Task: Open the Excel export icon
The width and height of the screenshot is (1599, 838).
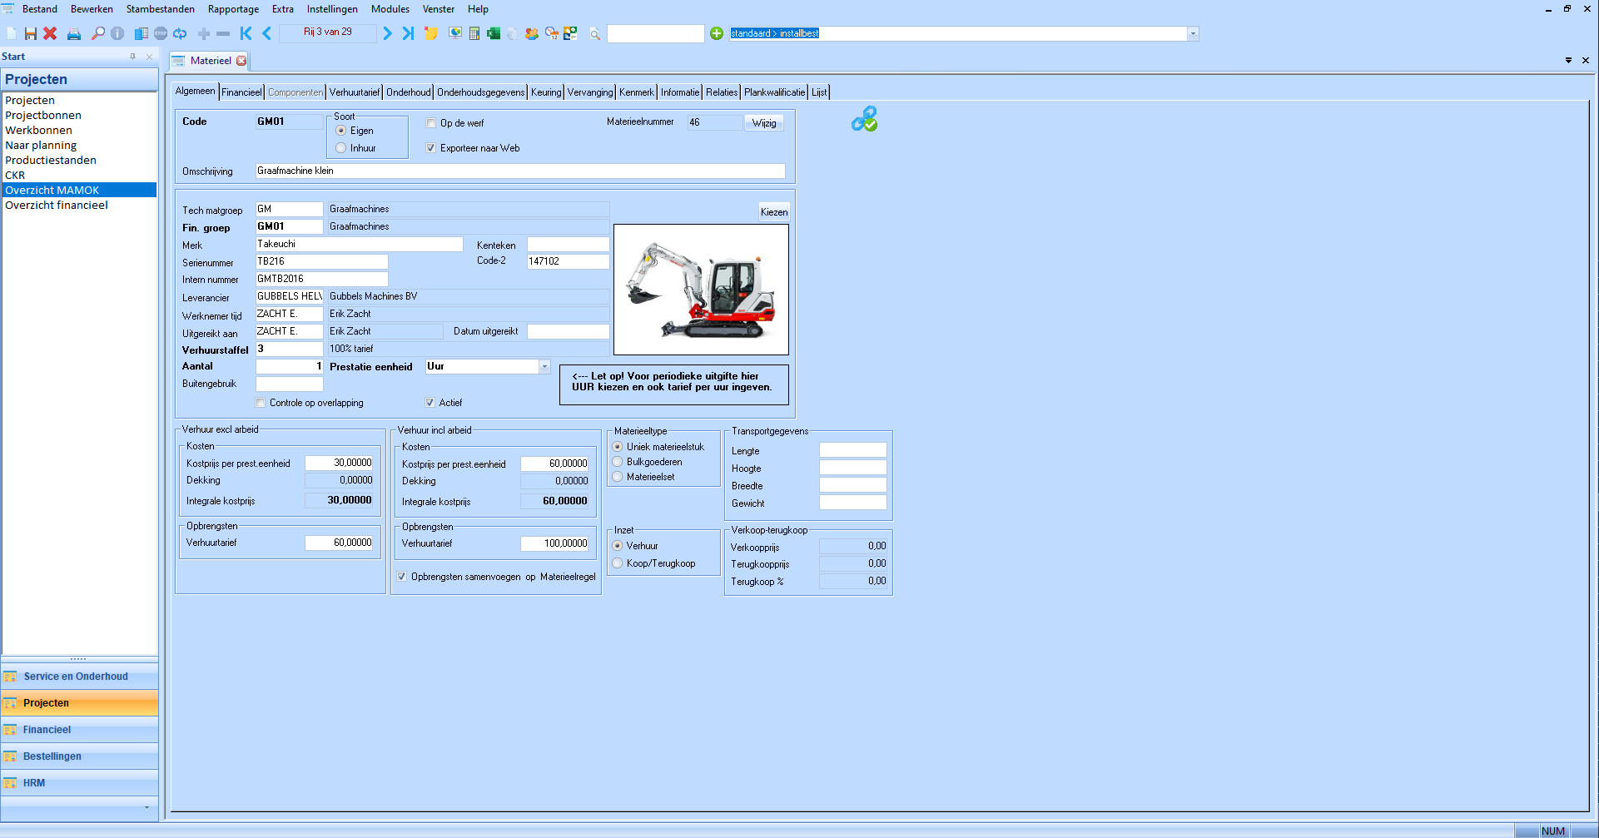Action: pos(494,33)
